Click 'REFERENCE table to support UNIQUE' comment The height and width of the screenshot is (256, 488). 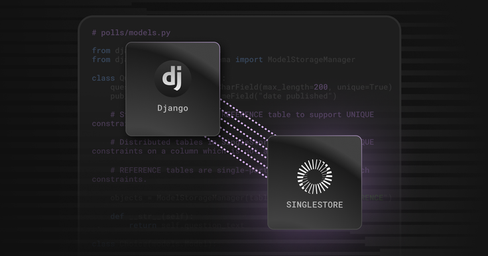tap(297, 114)
